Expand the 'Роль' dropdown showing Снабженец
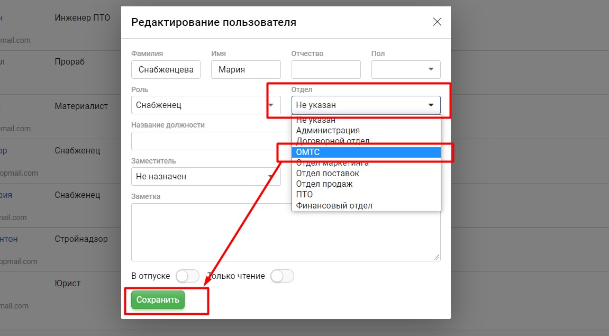 coord(205,105)
